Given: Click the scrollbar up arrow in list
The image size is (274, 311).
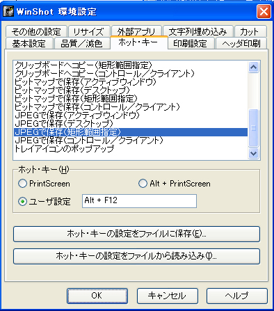Looking at the screenshot, I should tap(253, 67).
